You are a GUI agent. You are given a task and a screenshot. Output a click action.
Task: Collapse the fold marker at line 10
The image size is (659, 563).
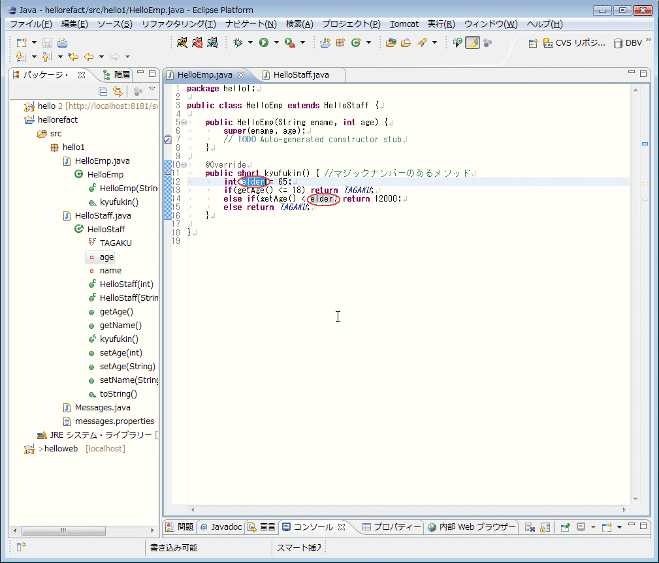coord(184,164)
